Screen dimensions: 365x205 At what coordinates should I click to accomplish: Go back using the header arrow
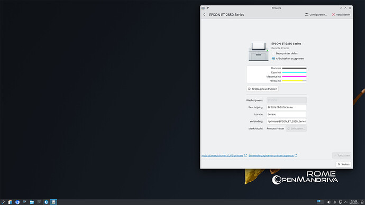(x=204, y=15)
